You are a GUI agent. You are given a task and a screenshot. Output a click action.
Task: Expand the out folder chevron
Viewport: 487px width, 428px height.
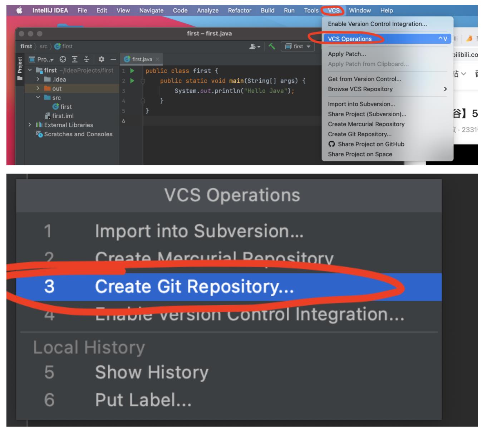pyautogui.click(x=38, y=89)
